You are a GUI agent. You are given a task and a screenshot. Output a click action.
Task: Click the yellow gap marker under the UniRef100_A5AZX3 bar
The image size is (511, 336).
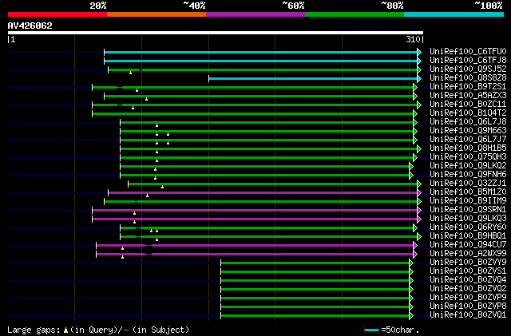(146, 99)
